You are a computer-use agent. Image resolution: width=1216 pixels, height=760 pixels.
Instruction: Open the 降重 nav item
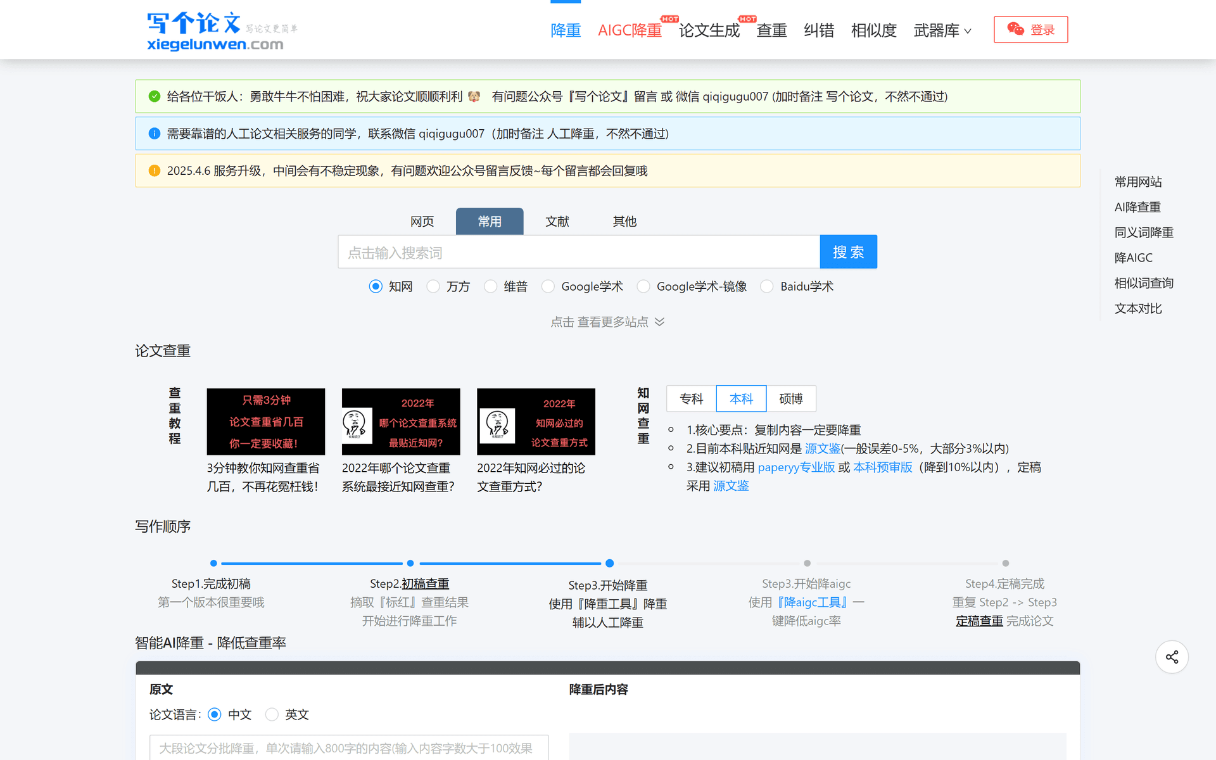click(566, 30)
